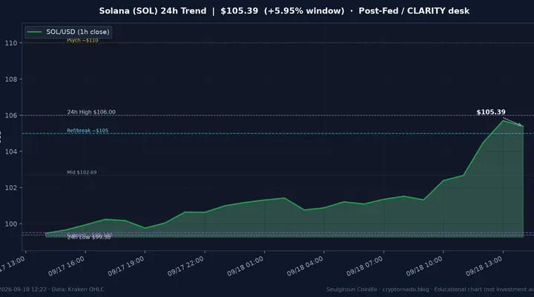
Task: Click the "SOL/USD (1h close)" legend label
Action: click(x=78, y=32)
